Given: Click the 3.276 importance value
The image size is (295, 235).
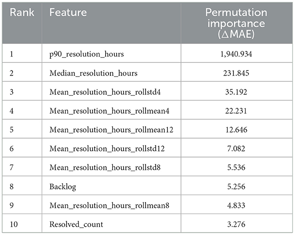Looking at the screenshot, I should (237, 224).
